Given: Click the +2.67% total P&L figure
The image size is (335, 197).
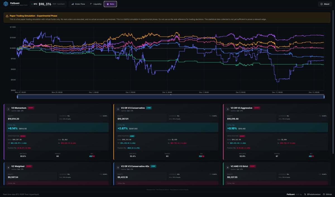Looking at the screenshot, I should coord(123,128).
